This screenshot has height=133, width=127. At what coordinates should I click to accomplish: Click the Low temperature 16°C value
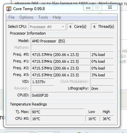[92, 119]
